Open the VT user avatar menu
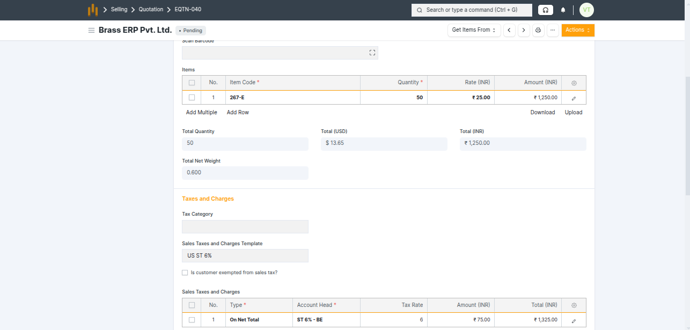The height and width of the screenshot is (330, 690). click(586, 10)
